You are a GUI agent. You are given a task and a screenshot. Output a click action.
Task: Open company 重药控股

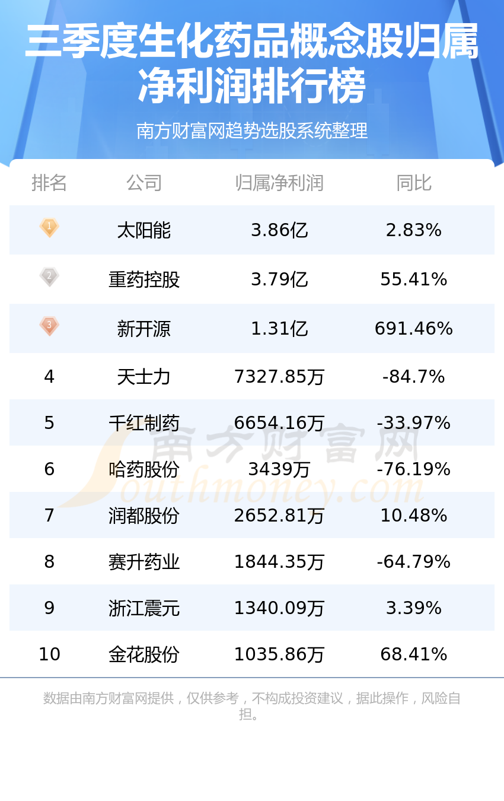pos(144,279)
